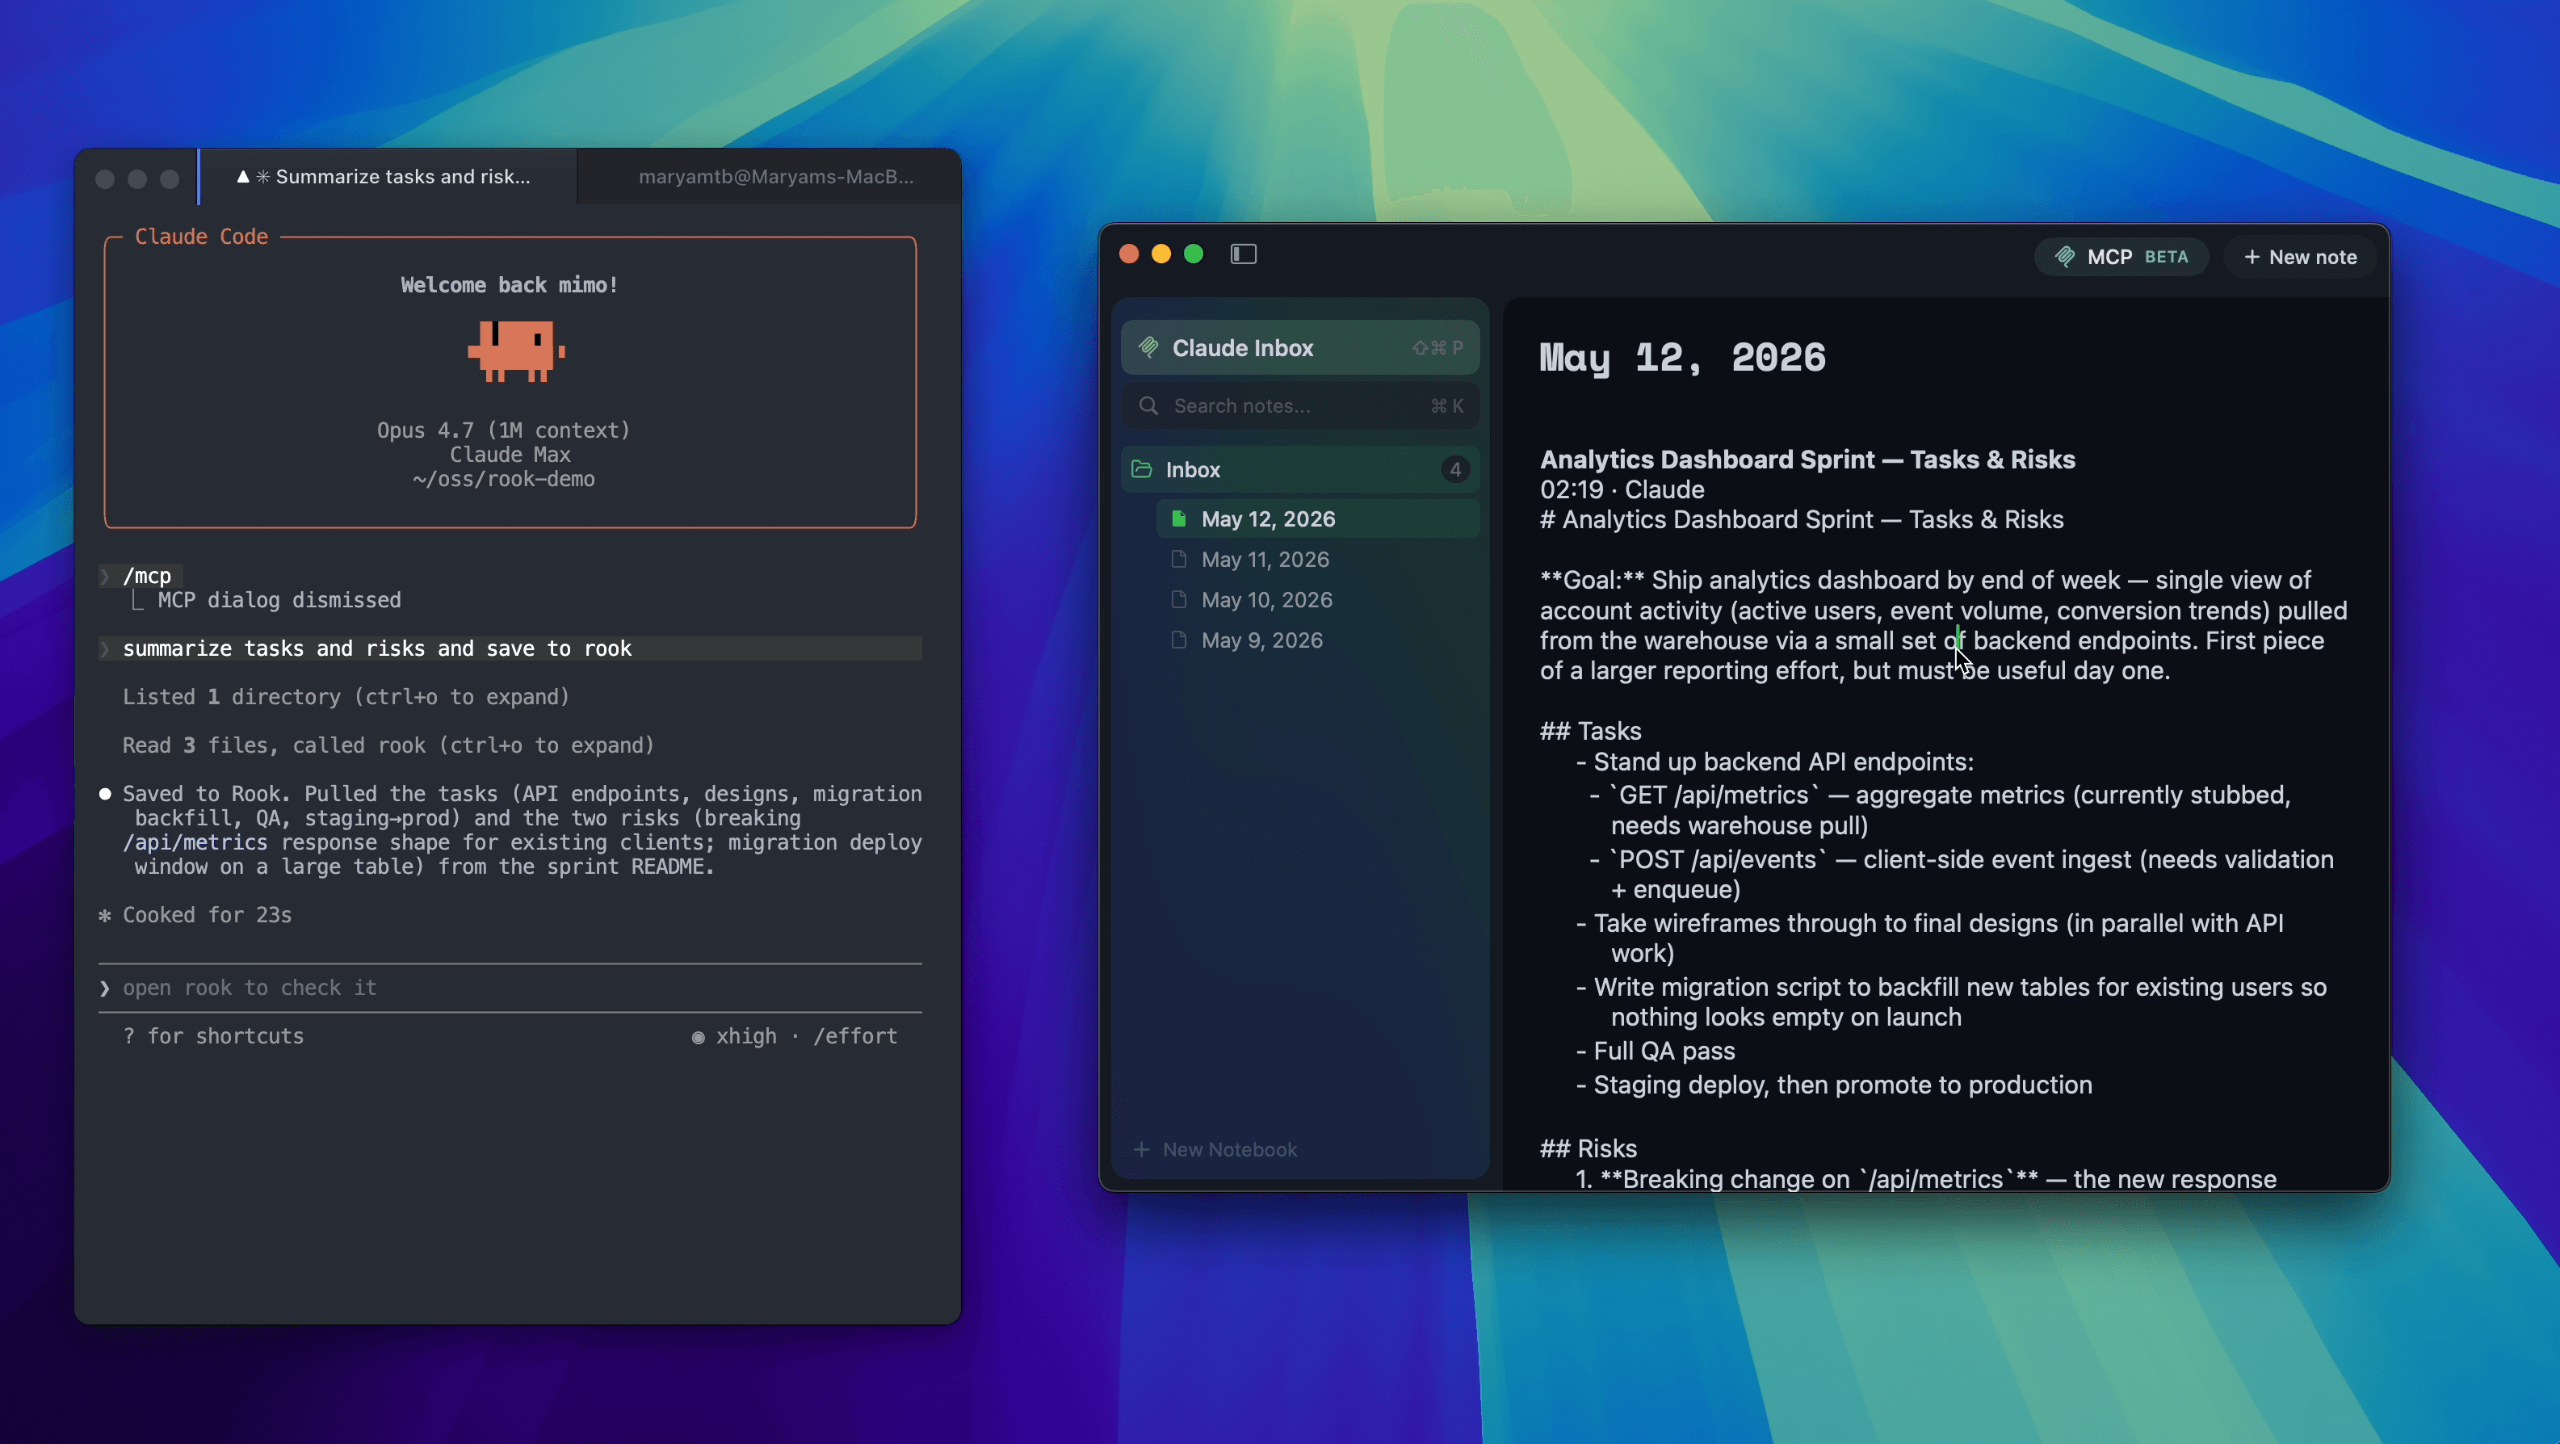Viewport: 2560px width, 1444px height.
Task: Click the '~/oss/rook-demo' path
Action: [504, 479]
